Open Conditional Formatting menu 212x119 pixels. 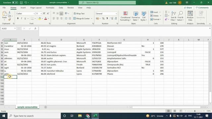point(126,16)
